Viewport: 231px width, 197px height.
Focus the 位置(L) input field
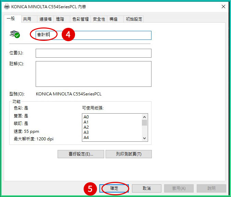(x=94, y=53)
